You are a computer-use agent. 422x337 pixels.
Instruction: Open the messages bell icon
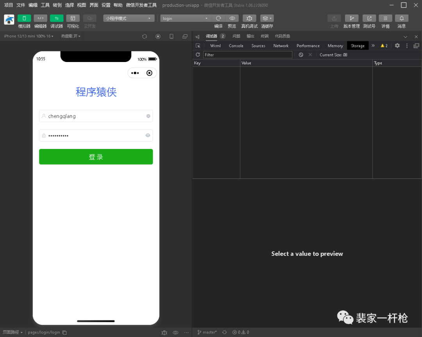click(x=402, y=18)
